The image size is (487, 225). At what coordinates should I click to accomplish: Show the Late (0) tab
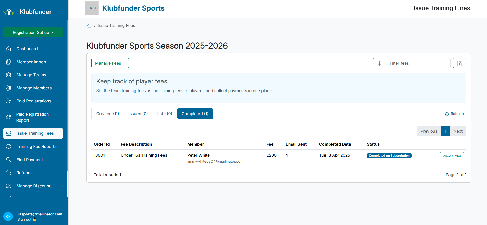click(165, 114)
